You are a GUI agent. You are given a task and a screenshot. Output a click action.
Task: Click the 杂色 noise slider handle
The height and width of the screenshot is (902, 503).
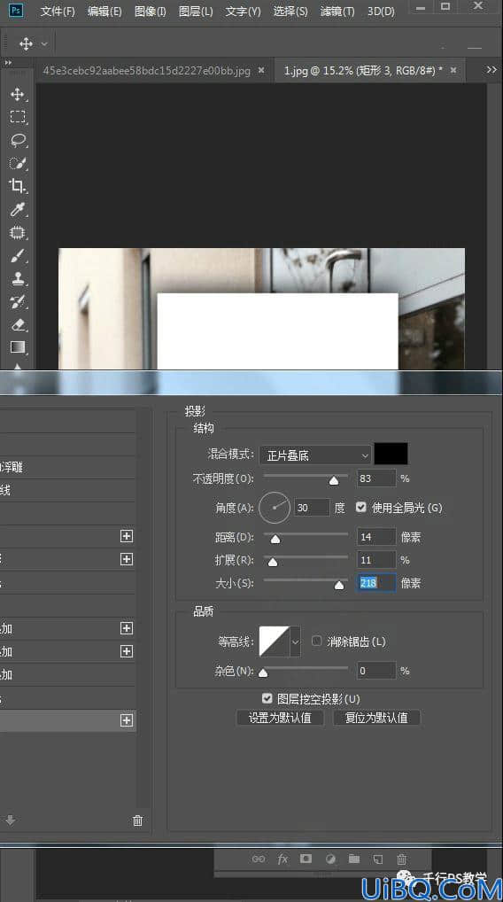click(263, 673)
